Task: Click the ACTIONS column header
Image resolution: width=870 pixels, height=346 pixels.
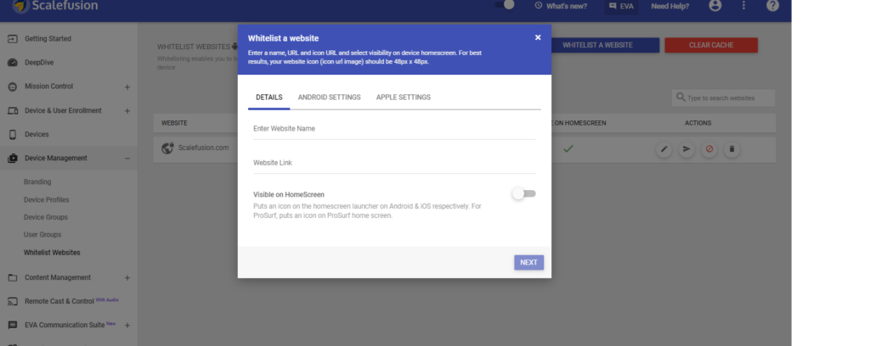Action: (x=698, y=123)
